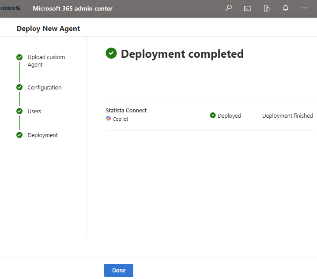
Task: Click the Deployed status label
Action: 229,116
